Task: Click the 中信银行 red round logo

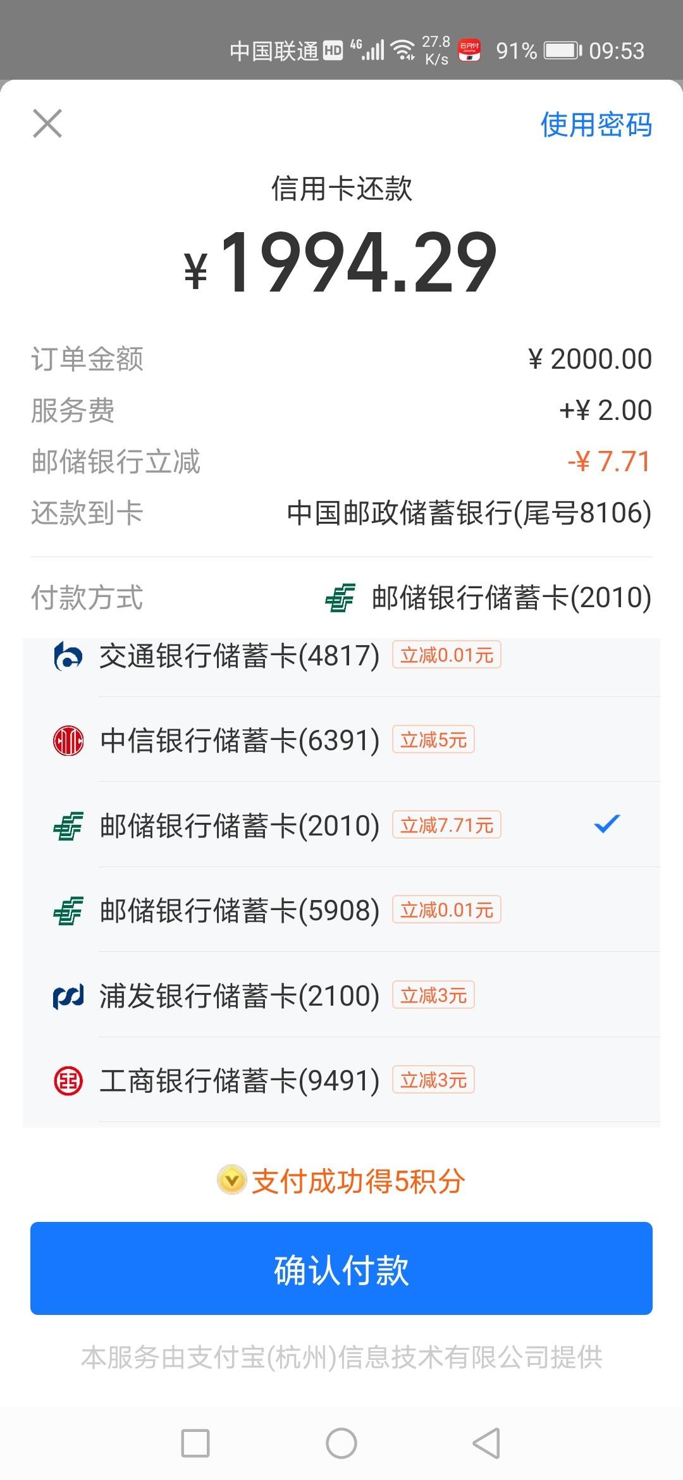Action: [68, 741]
